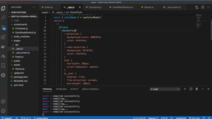Open changes compare icon in editor toolbar
Image resolution: width=212 pixels, height=119 pixels.
197,7
